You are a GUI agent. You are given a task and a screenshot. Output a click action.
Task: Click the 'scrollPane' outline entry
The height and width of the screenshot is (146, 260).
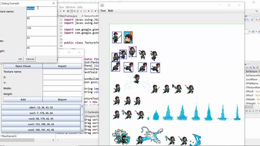pos(252,79)
